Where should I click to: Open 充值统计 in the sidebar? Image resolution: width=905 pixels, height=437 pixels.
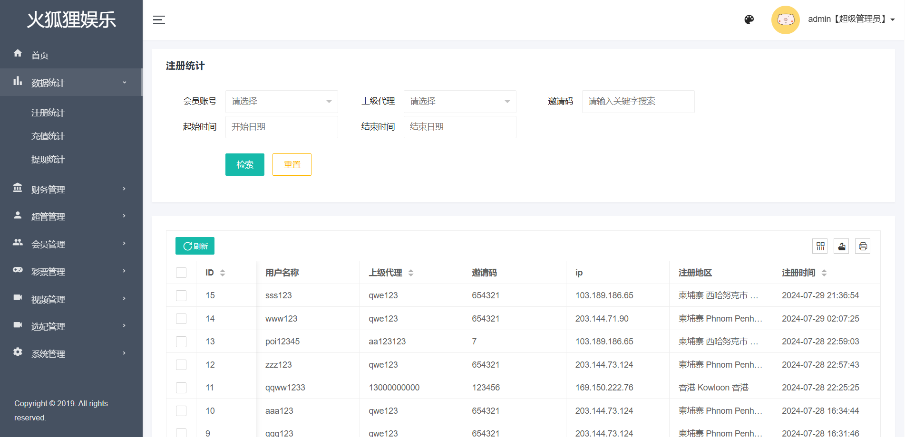[x=48, y=136]
